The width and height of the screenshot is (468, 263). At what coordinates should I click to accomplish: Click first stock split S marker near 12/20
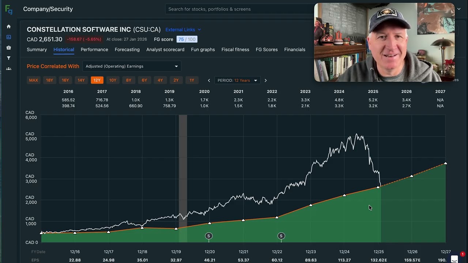pos(208,236)
